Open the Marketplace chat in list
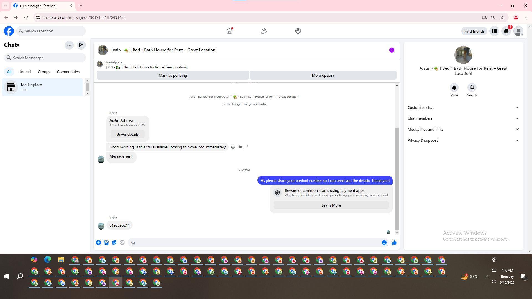Screen dimensions: 532x299 point(43,87)
